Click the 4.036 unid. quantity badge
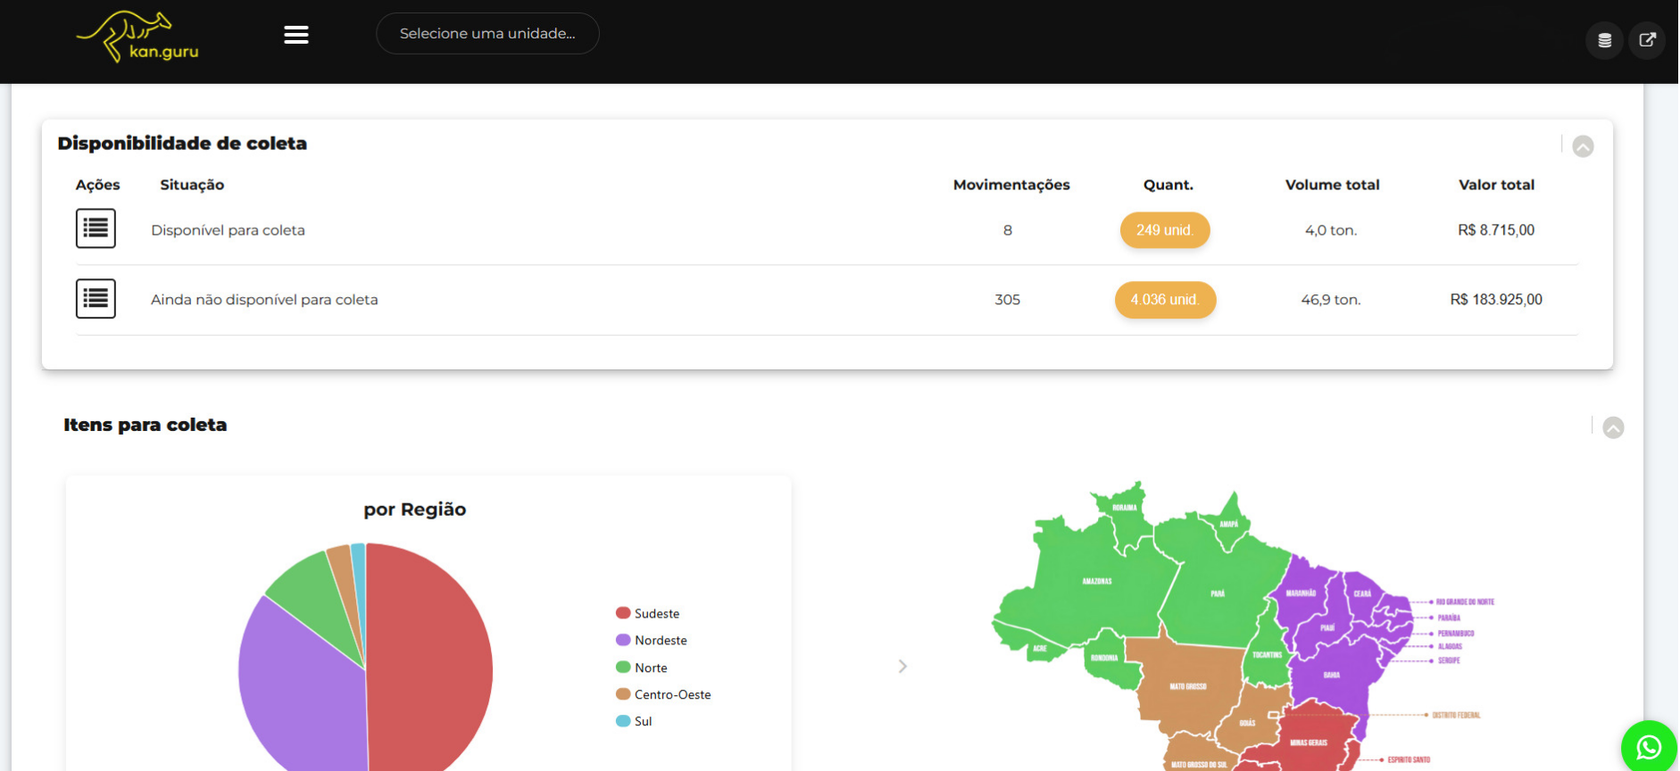The image size is (1680, 771). coord(1165,299)
